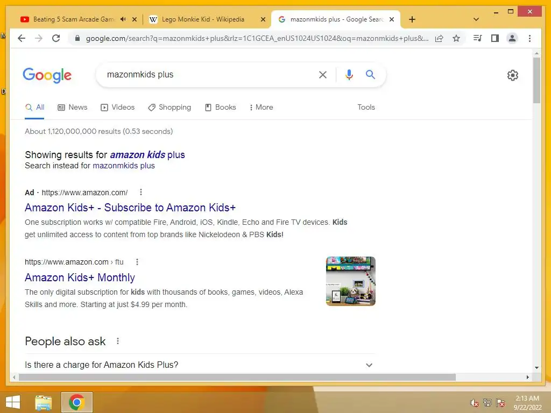Switch to the YouTube Beating 5 Scam tab
The image size is (551, 413).
tap(74, 19)
